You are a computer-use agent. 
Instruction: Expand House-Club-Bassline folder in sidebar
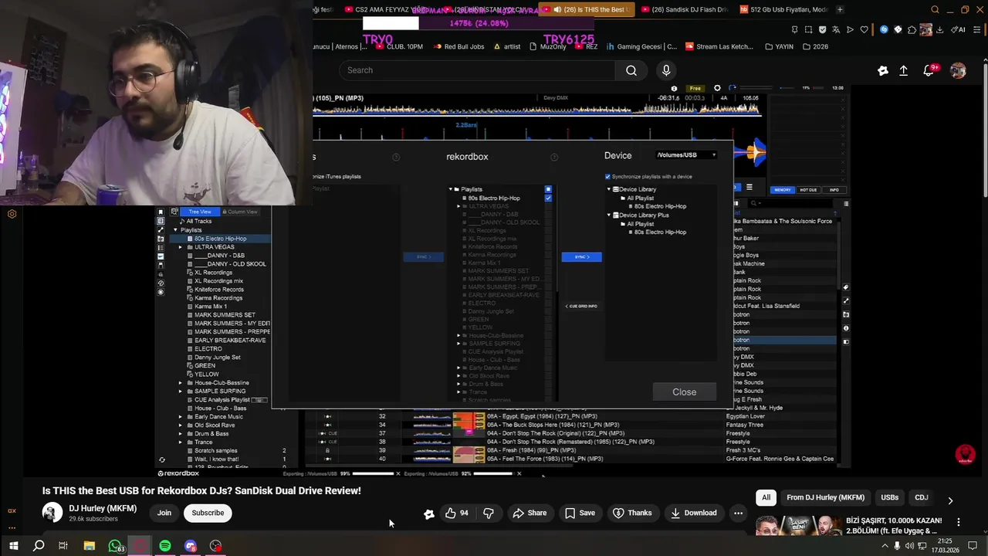181,383
